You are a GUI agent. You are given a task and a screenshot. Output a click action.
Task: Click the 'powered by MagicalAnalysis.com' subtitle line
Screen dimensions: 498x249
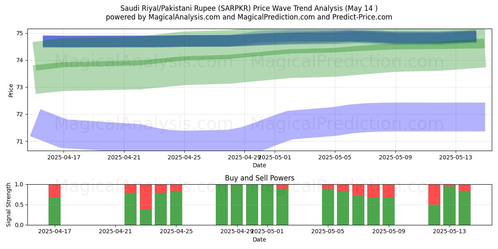coord(249,17)
